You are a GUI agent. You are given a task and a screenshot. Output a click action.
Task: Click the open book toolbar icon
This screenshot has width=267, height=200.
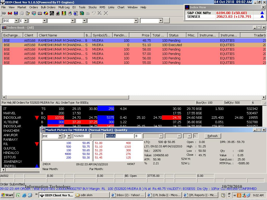[x=40, y=13]
